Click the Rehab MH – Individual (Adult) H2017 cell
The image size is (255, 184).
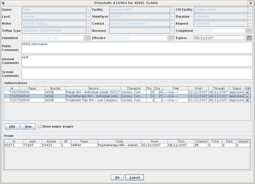(93, 92)
